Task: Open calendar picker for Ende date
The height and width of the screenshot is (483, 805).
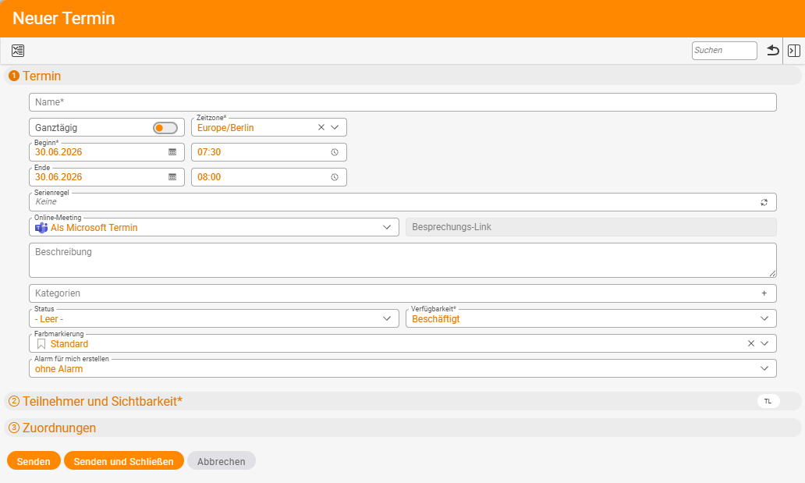Action: coord(172,177)
